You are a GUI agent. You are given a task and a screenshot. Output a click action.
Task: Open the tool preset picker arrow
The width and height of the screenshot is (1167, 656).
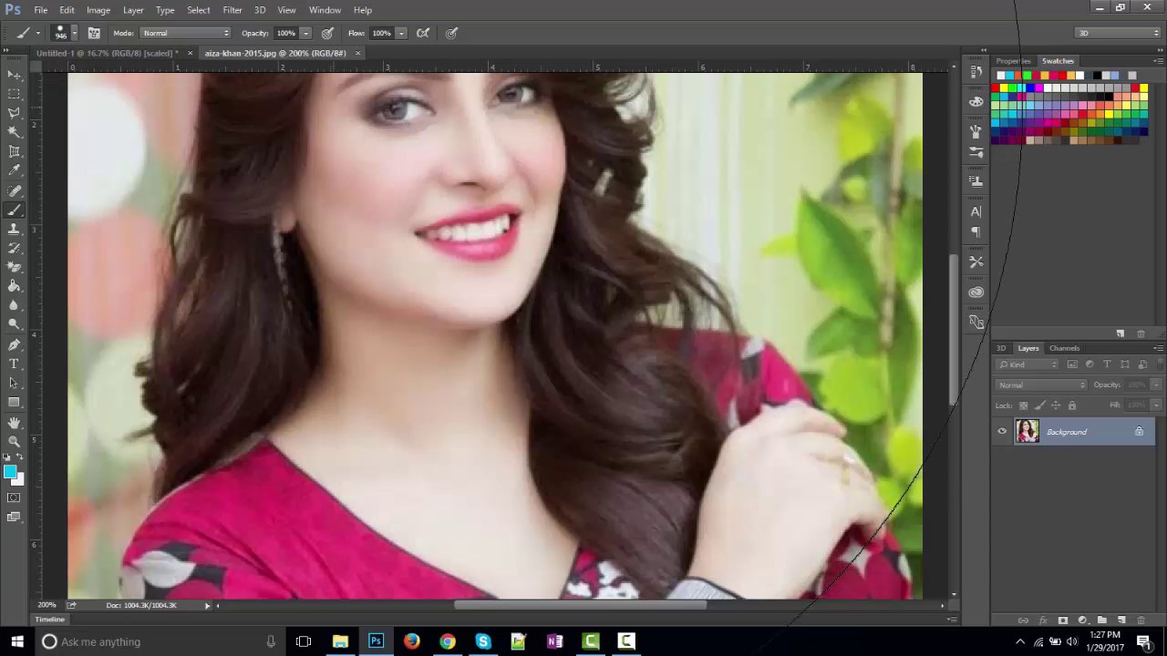click(x=37, y=33)
